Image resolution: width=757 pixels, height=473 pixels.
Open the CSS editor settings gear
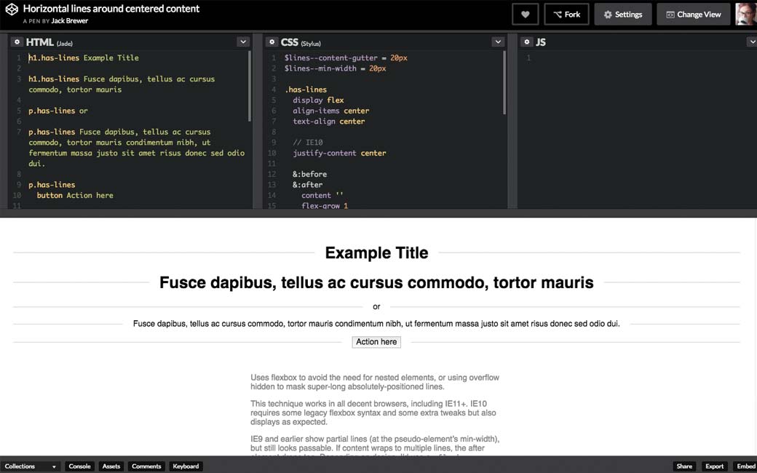point(271,43)
